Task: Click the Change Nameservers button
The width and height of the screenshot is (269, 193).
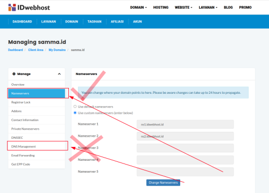Action: tap(163, 183)
